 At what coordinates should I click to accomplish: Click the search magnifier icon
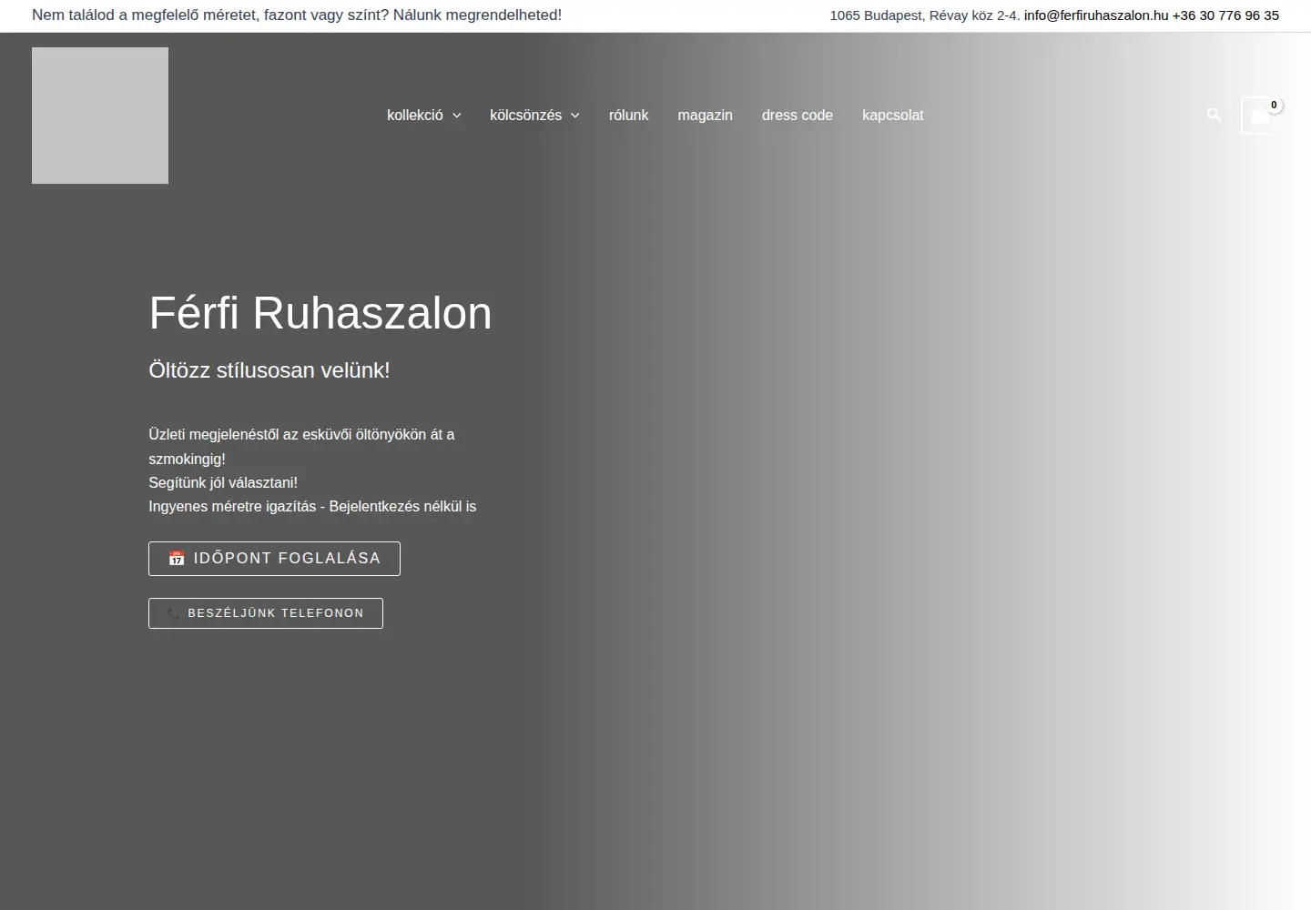[x=1214, y=115]
